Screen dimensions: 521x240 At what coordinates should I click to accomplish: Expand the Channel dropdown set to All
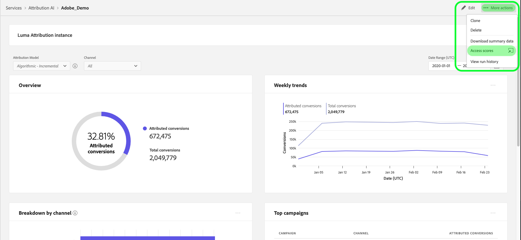click(x=113, y=66)
